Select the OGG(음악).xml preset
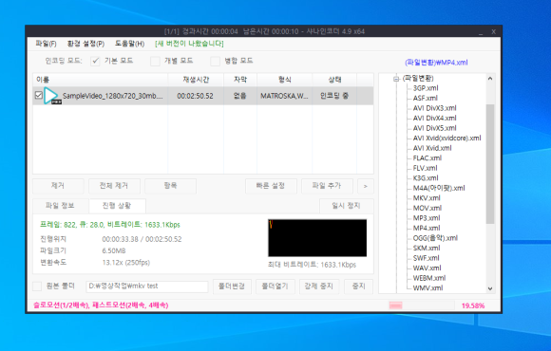Viewport: 551px width, 351px height. [435, 238]
